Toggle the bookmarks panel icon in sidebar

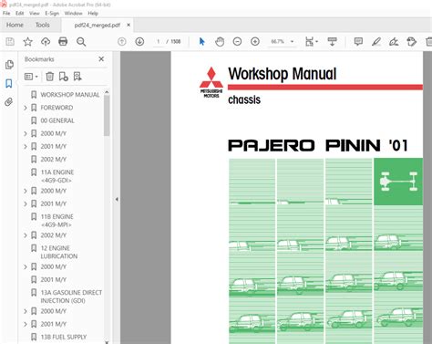pyautogui.click(x=9, y=83)
